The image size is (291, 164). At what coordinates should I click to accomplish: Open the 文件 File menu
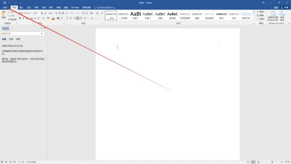[5, 8]
